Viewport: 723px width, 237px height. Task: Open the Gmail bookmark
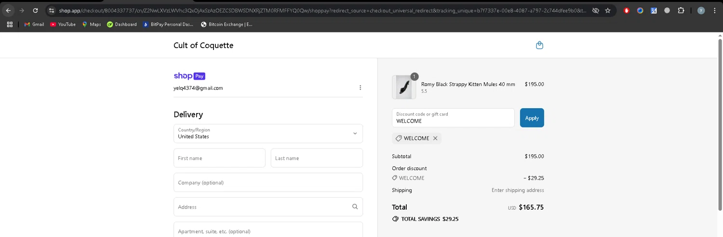coord(34,24)
